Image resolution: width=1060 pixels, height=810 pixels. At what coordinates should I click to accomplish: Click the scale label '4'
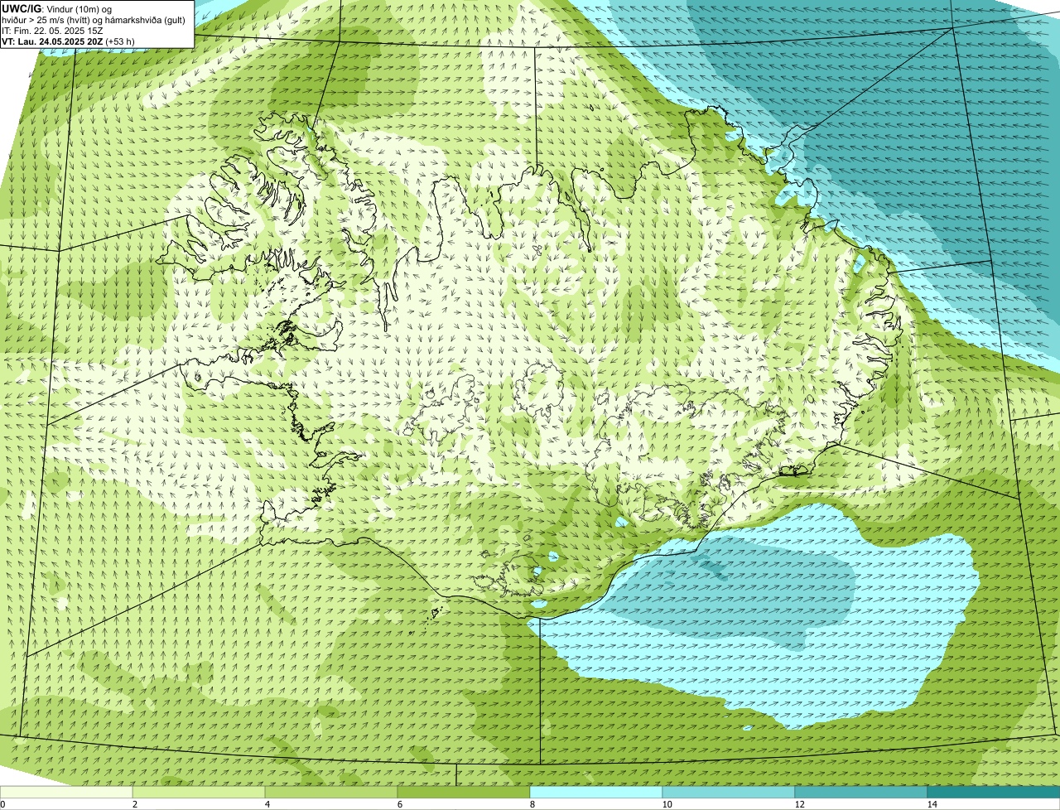click(267, 804)
